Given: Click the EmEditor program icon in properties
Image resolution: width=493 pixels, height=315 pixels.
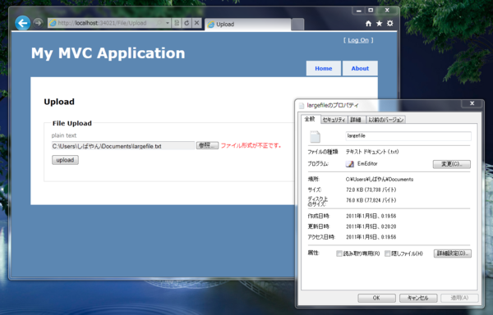Looking at the screenshot, I should pyautogui.click(x=350, y=164).
